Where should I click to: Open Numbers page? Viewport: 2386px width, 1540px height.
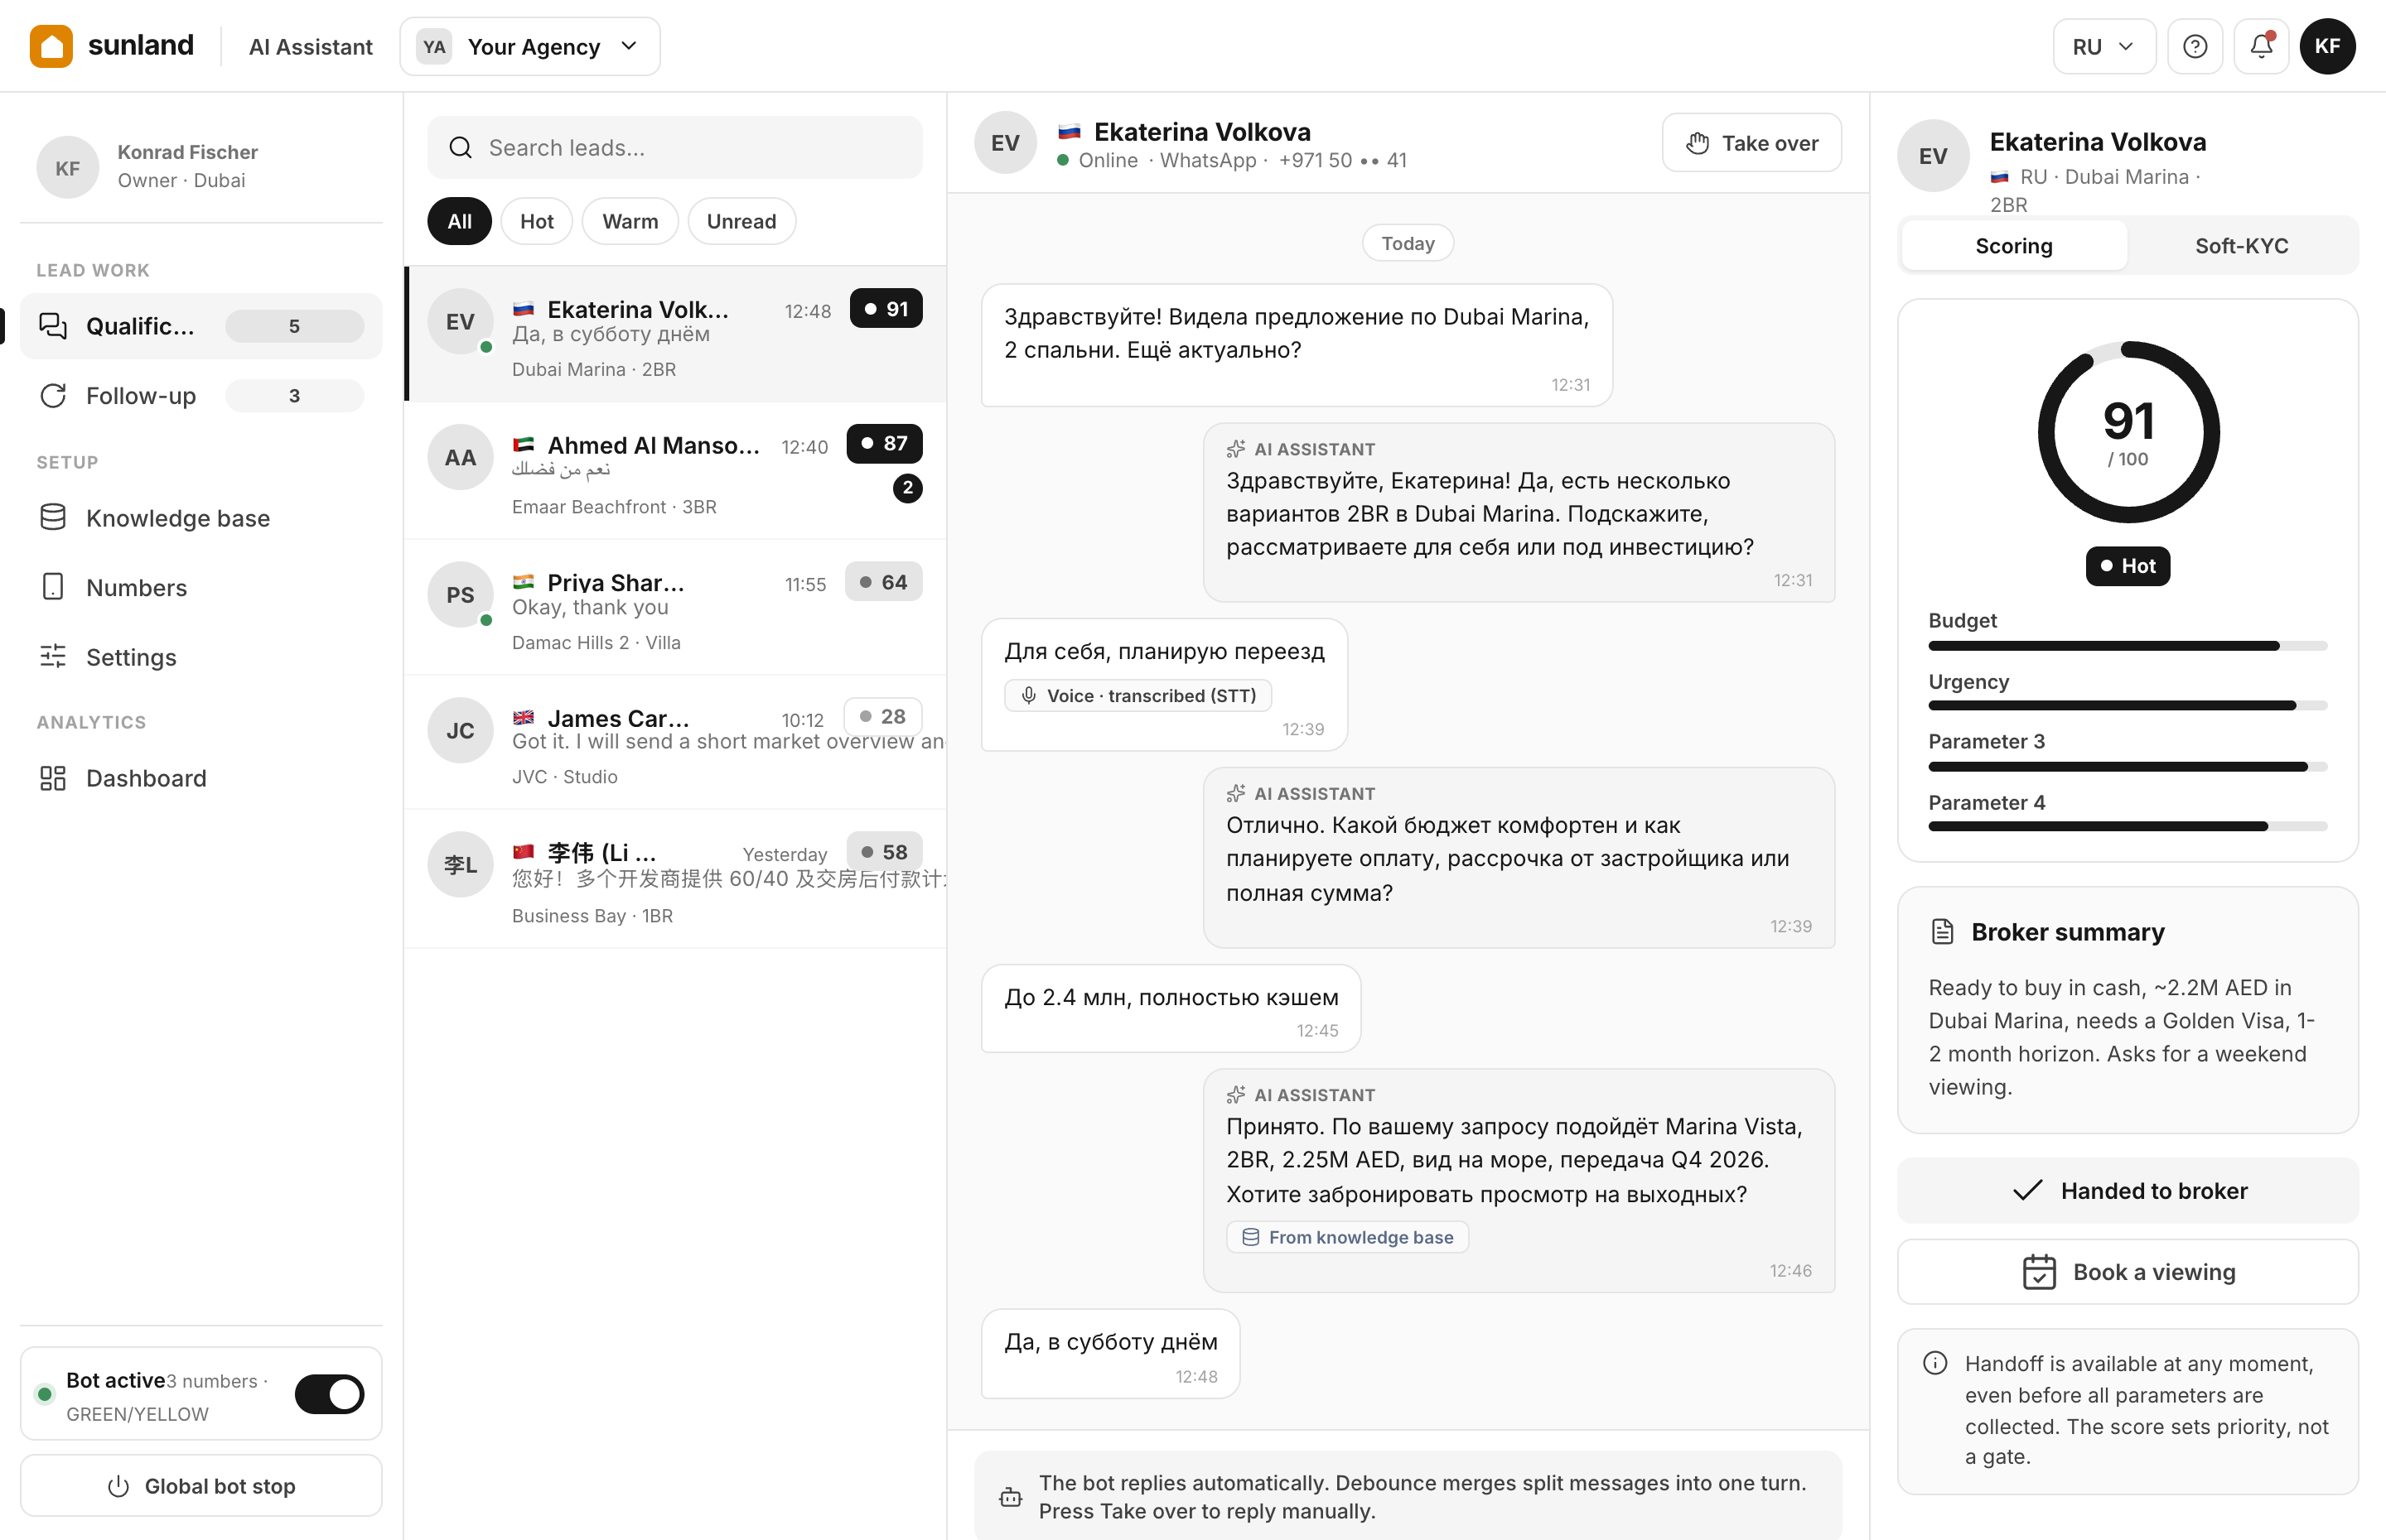201,587
